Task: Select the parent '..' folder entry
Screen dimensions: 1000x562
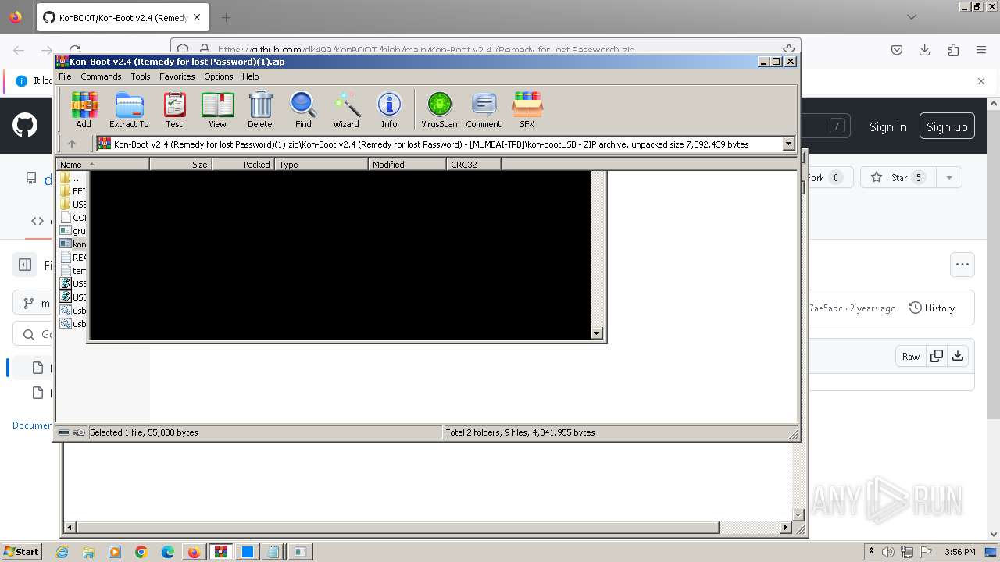Action: click(x=72, y=178)
